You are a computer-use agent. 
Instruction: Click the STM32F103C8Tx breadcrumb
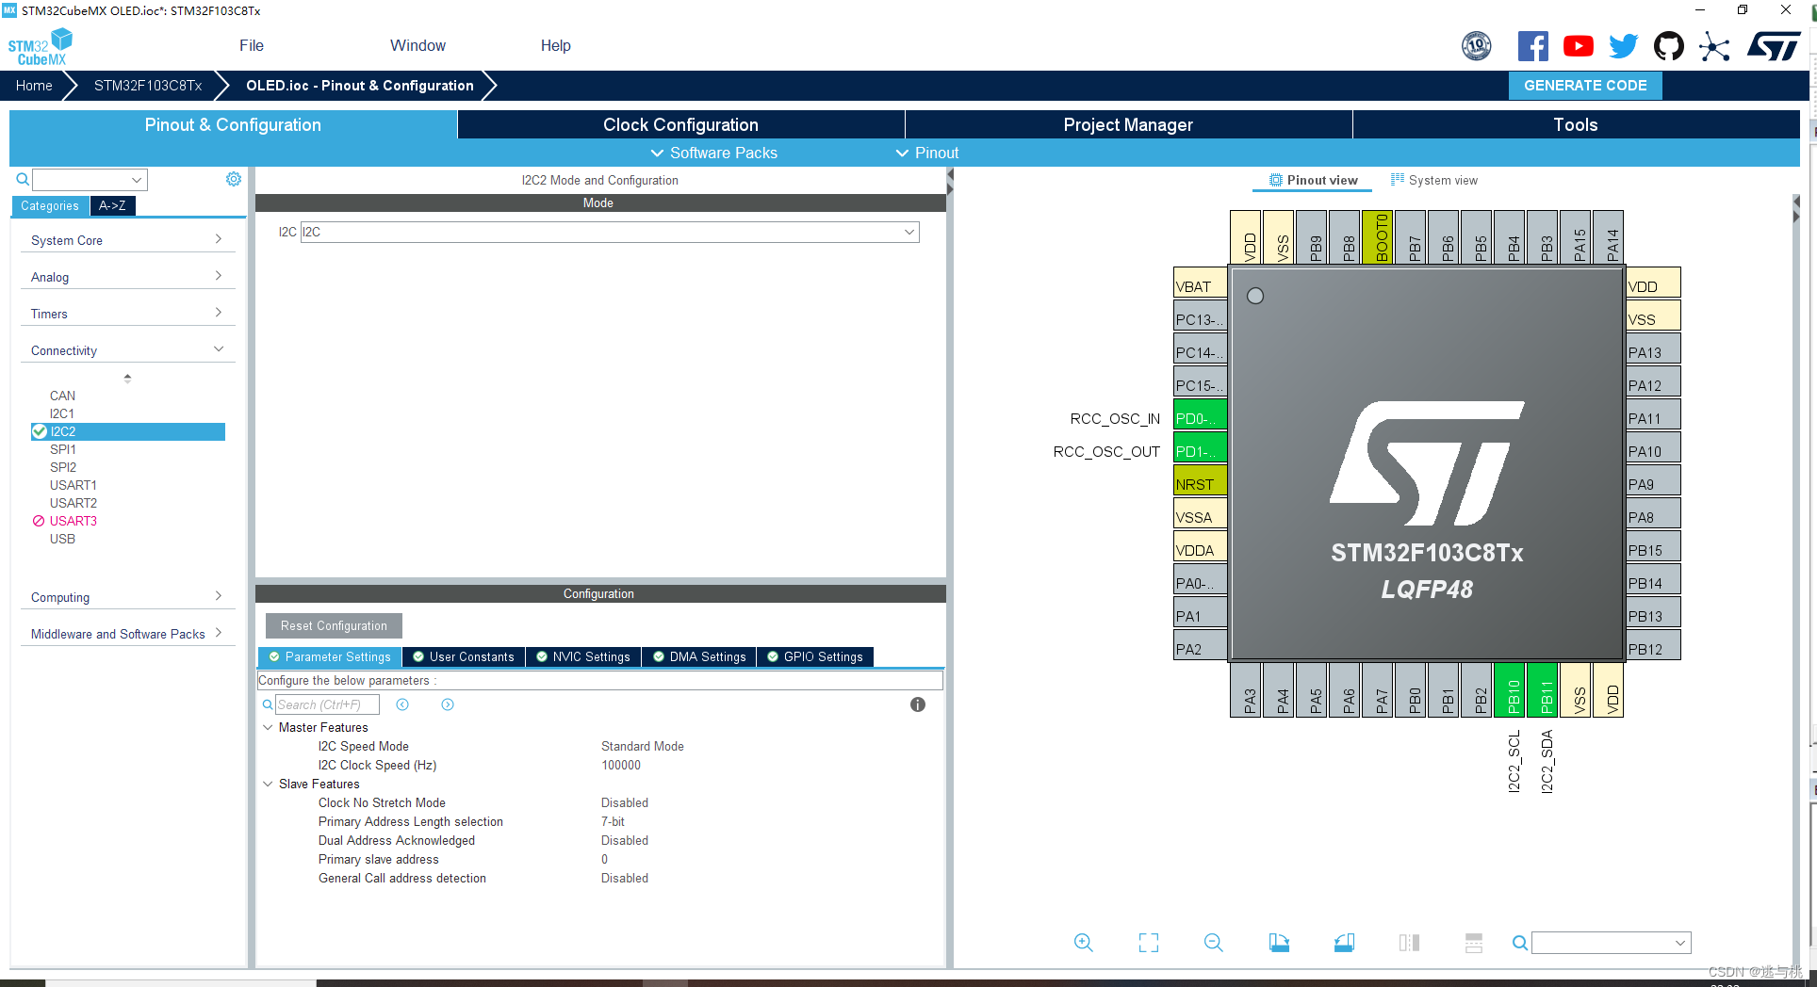(148, 86)
